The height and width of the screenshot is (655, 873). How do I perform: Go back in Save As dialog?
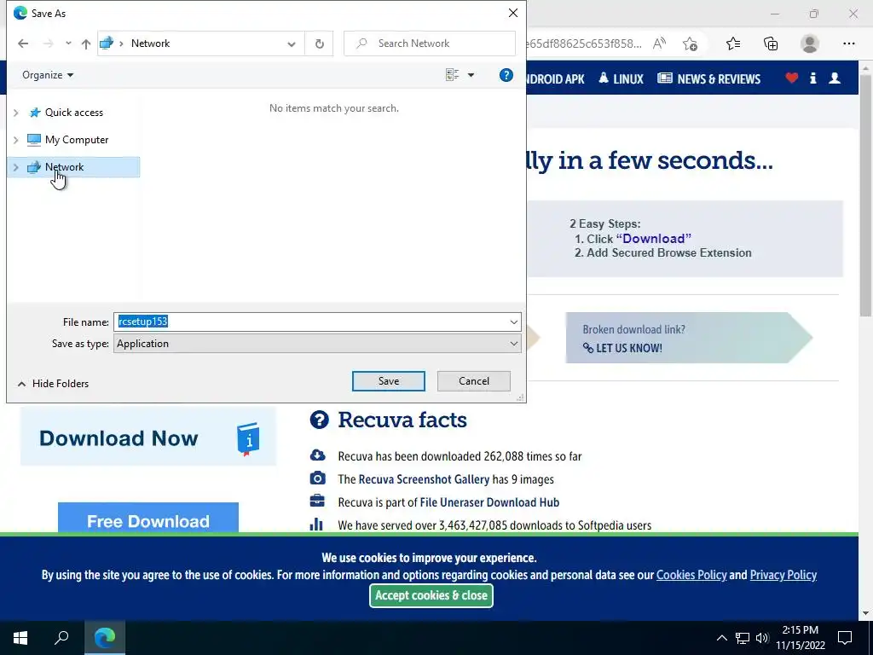(23, 43)
